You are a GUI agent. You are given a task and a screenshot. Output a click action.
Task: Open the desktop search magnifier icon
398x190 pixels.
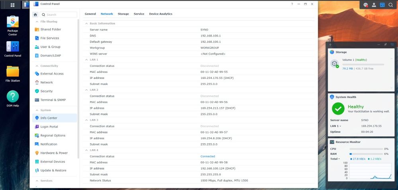pos(391,5)
